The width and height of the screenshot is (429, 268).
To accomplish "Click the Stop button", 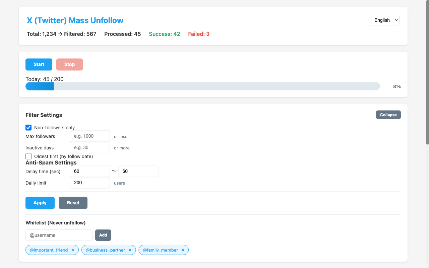I will pos(69,64).
